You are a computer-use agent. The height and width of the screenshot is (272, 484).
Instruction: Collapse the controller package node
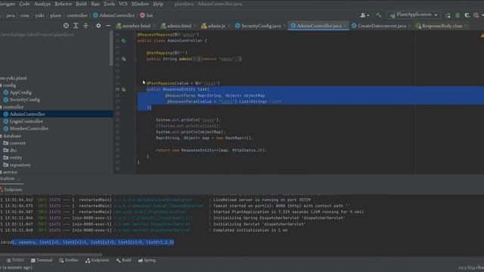coord(13,107)
